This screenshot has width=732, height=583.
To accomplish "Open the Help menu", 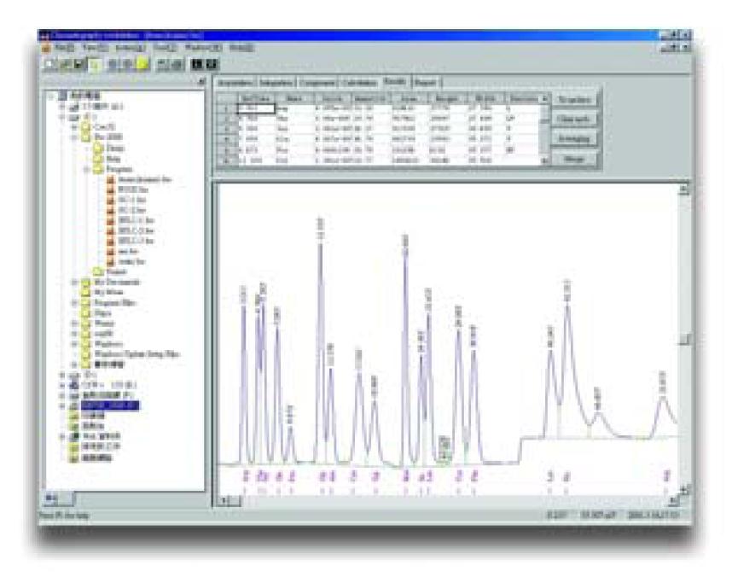I will coord(241,48).
